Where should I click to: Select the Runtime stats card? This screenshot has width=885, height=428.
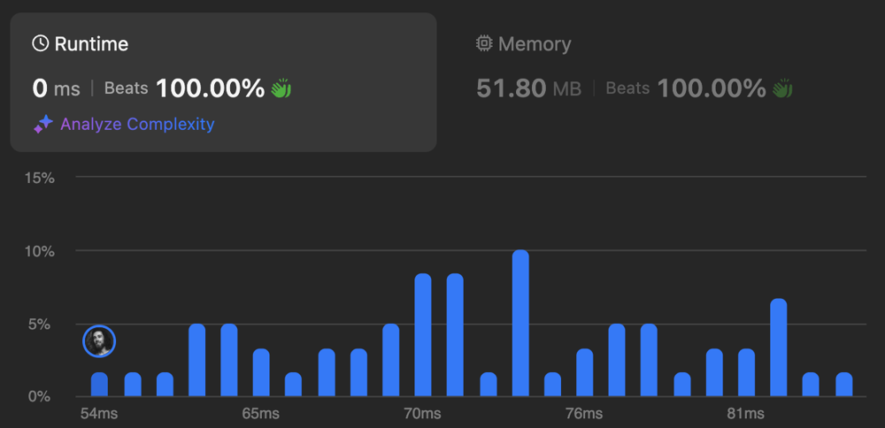(224, 82)
